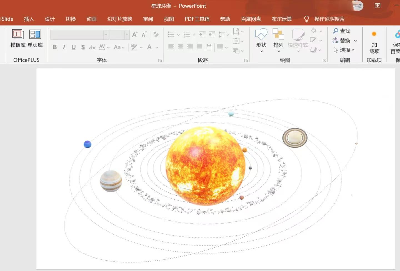Open the 动画 animations tab
Viewport: 400px width, 271px height.
coord(91,19)
